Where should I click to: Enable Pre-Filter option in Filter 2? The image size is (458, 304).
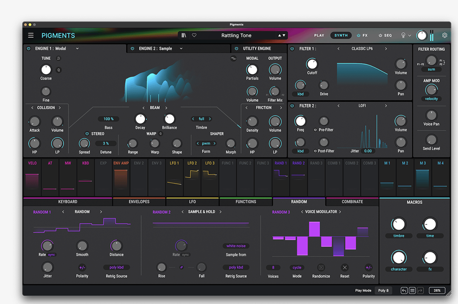(315, 130)
